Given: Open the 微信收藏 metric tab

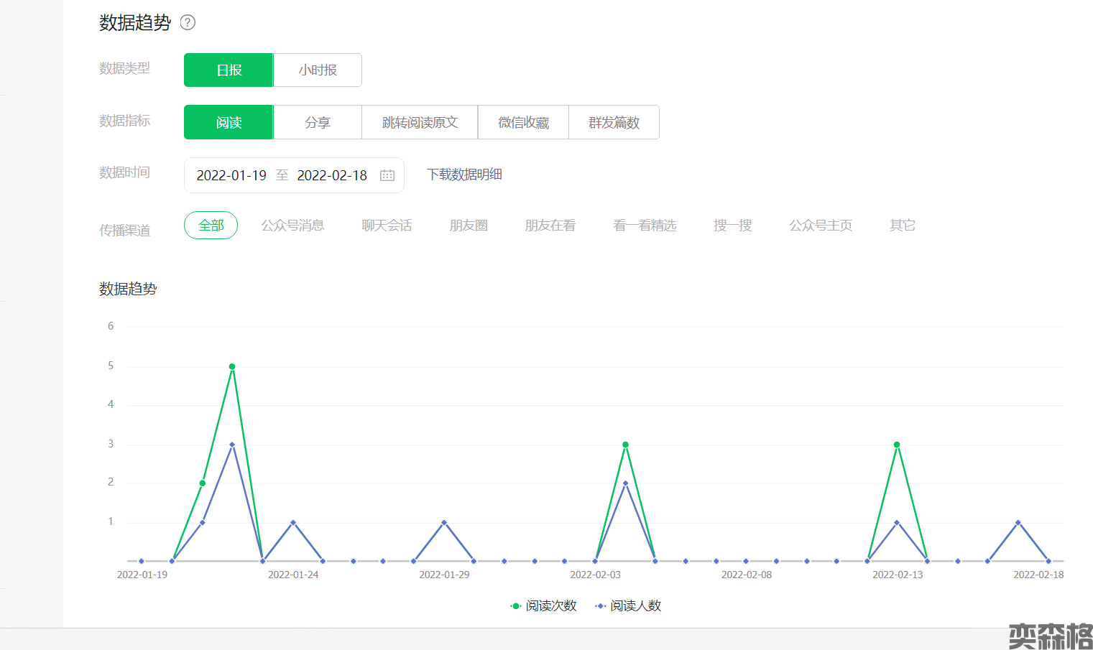Looking at the screenshot, I should pyautogui.click(x=523, y=122).
